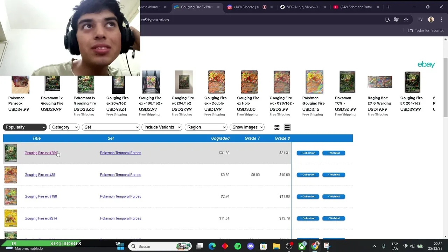Open Task View on the taskbar
The height and width of the screenshot is (252, 448).
point(199,246)
